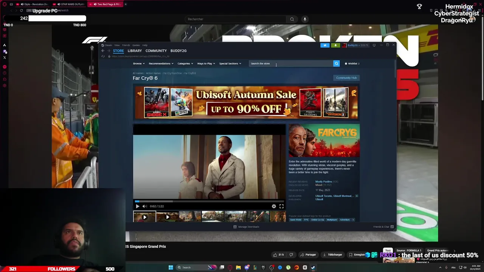
Task: Open the green Steam notifications bell
Action: tap(335, 45)
